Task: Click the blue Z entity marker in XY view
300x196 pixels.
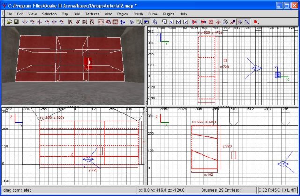Action: point(278,75)
